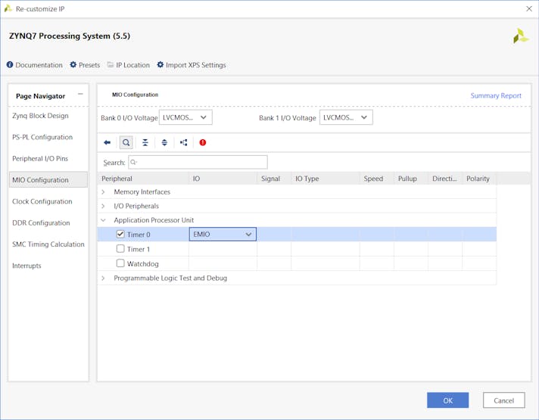Image resolution: width=539 pixels, height=420 pixels.
Task: Click the Expand All toolbar icon
Action: pyautogui.click(x=164, y=142)
